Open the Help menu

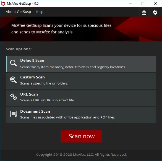click(40, 12)
